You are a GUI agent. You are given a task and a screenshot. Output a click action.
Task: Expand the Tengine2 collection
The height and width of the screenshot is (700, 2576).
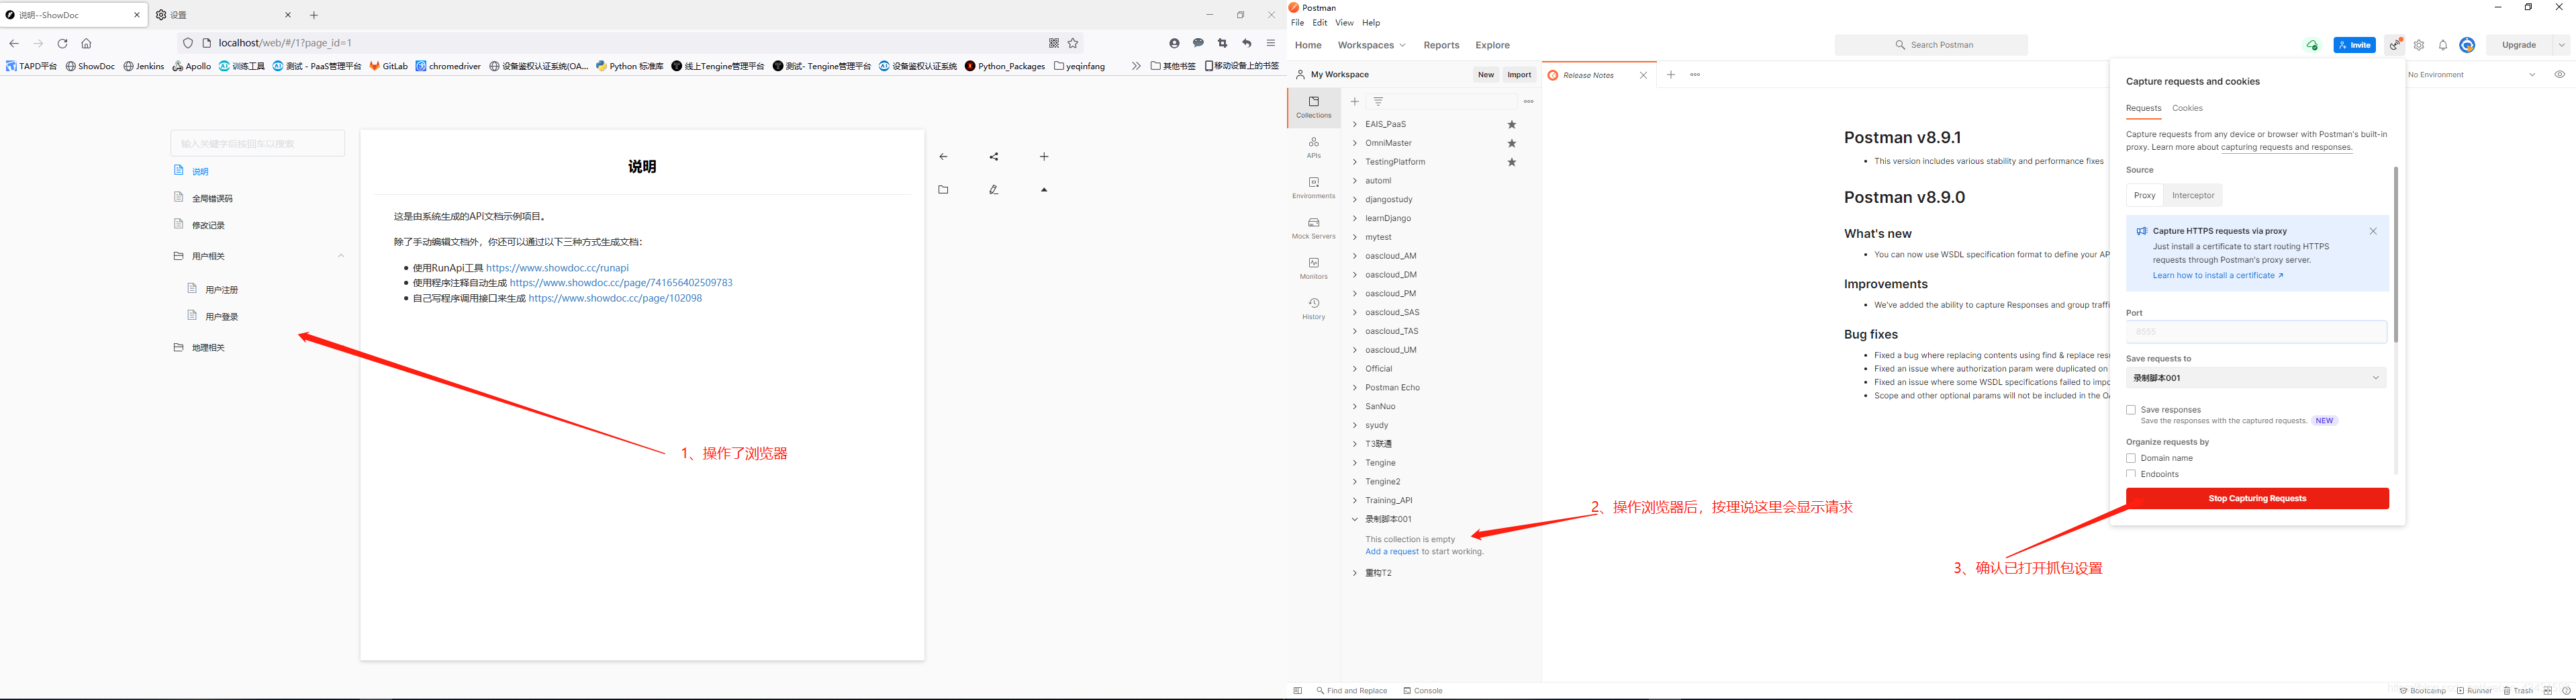(1355, 482)
